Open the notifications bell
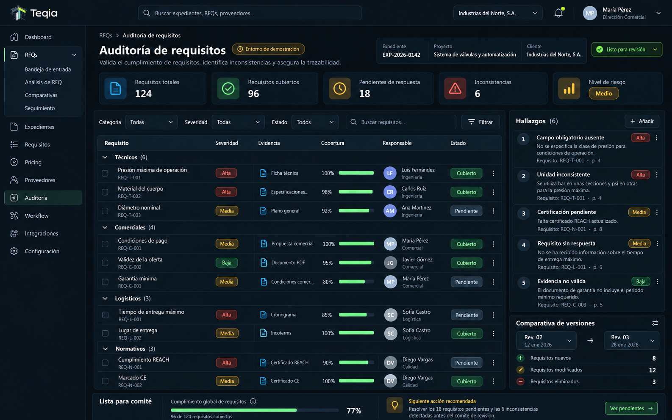The image size is (672, 420). coord(558,13)
